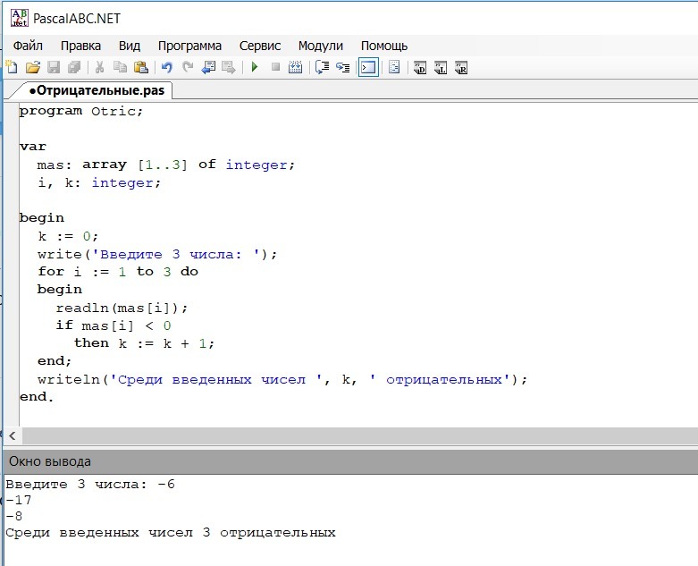This screenshot has height=566, width=698.
Task: Navigate backward in code
Action: (208, 68)
